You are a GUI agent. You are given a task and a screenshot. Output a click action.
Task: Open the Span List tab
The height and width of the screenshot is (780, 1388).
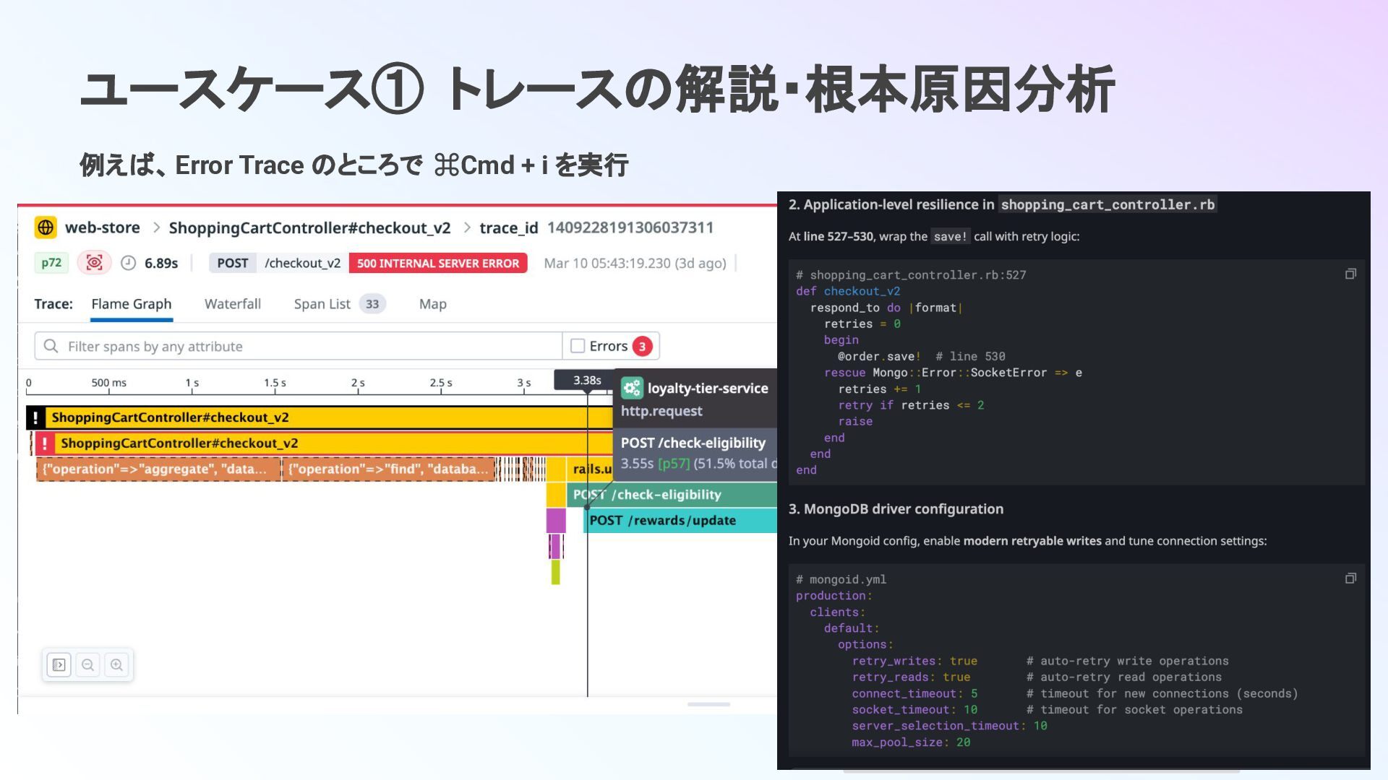322,304
